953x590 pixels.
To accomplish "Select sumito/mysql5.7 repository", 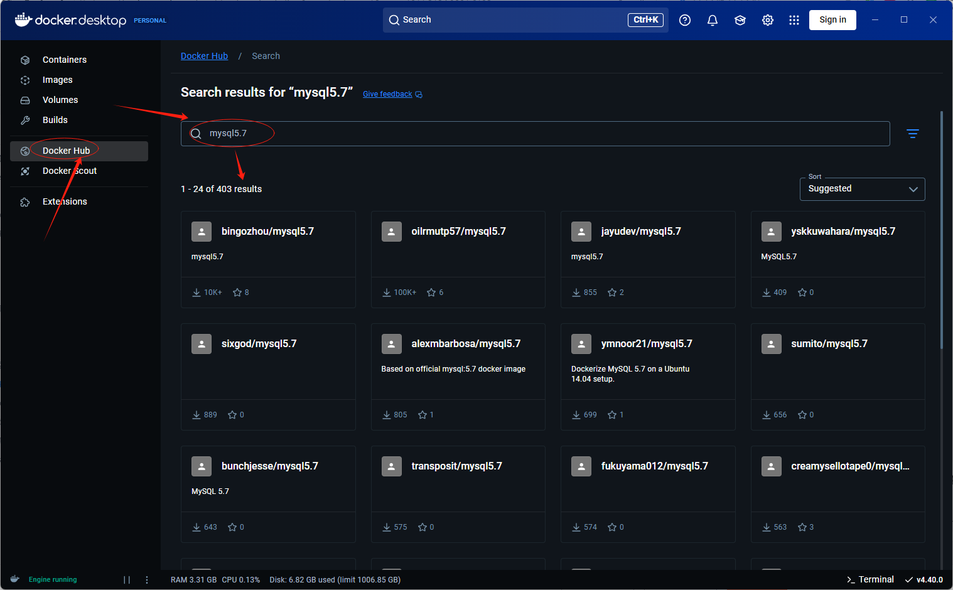I will (838, 377).
